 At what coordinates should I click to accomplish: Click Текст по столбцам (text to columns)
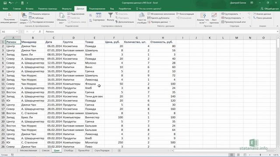[x=142, y=18]
